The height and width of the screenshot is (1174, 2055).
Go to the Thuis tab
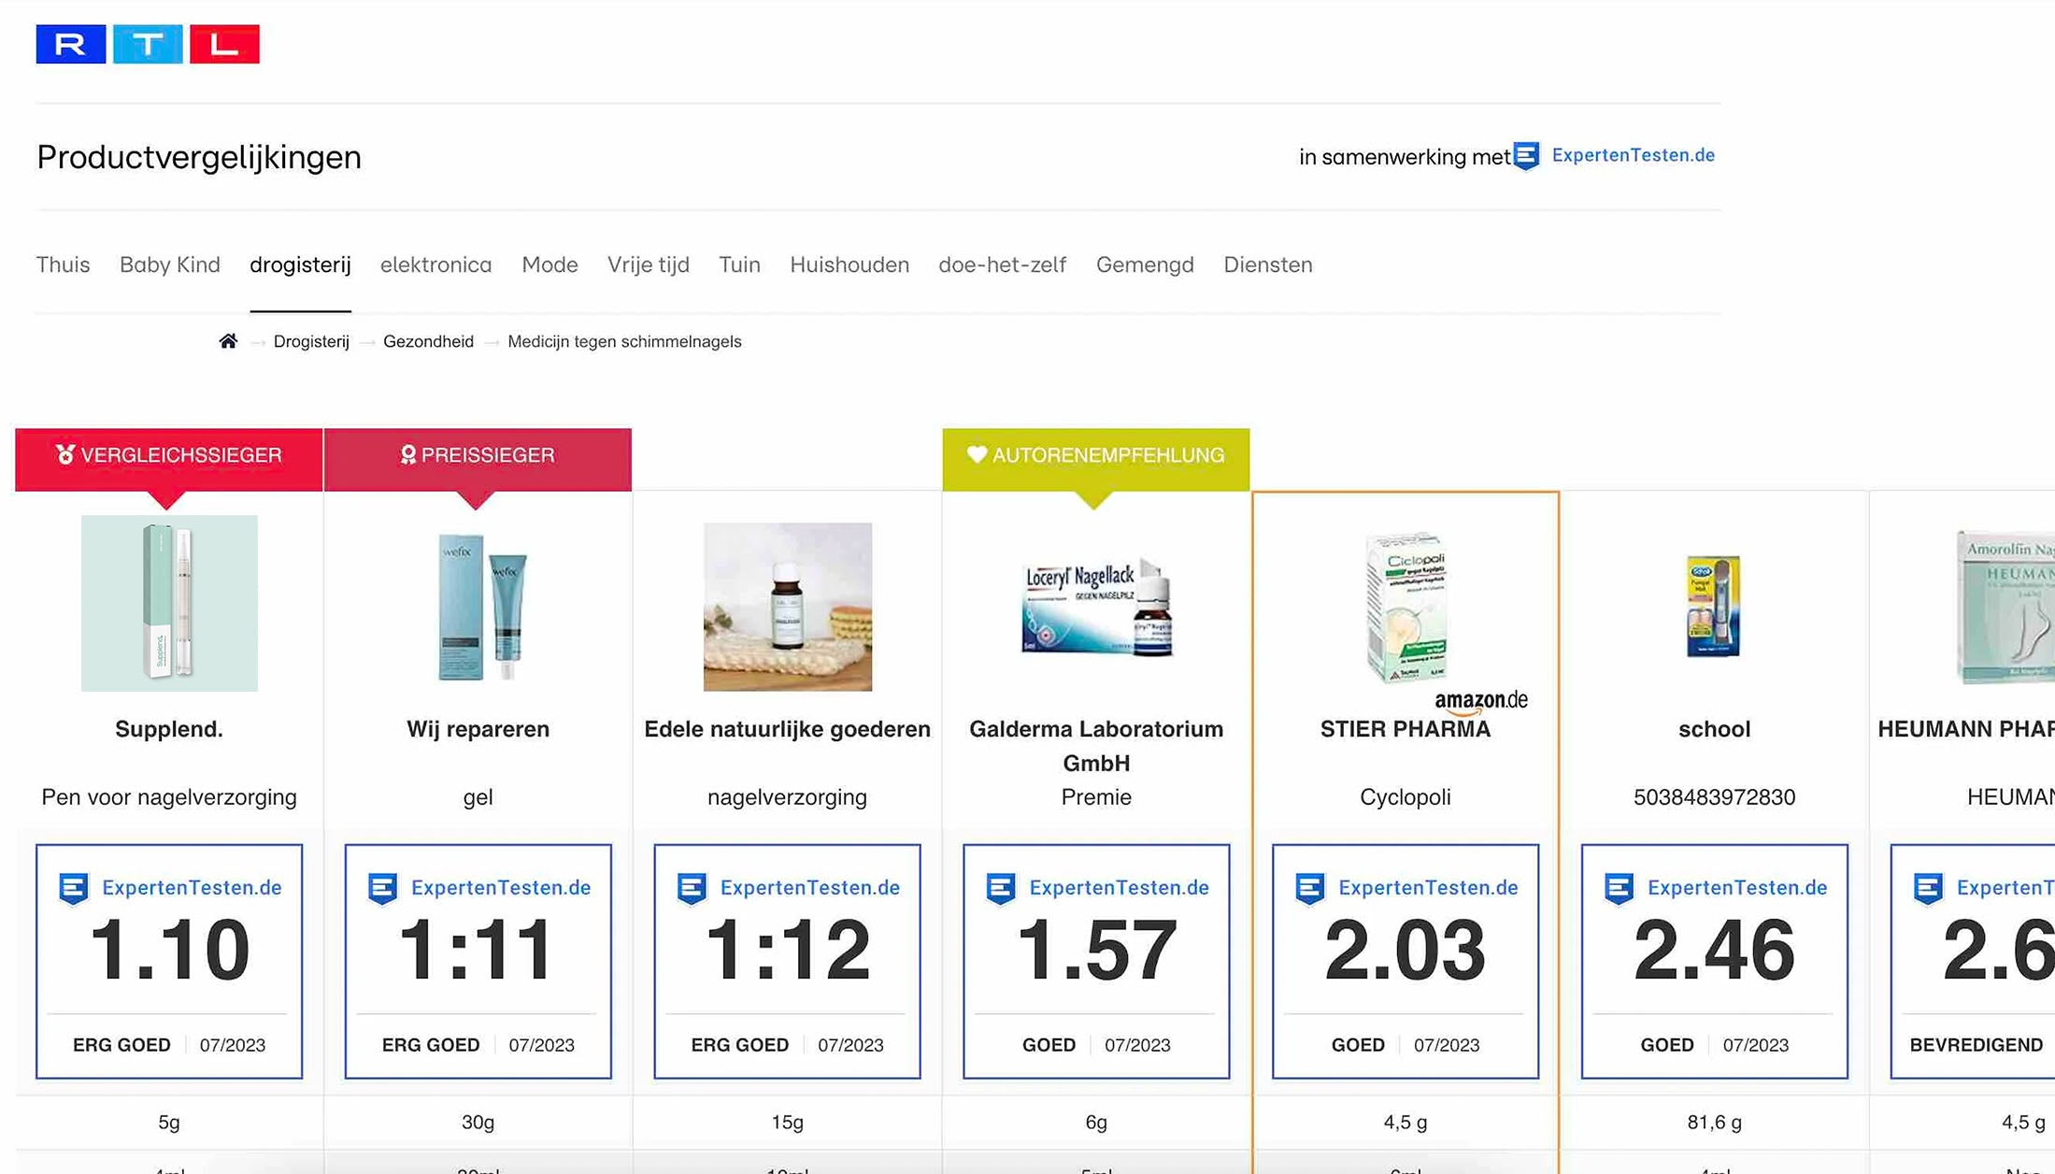tap(63, 265)
